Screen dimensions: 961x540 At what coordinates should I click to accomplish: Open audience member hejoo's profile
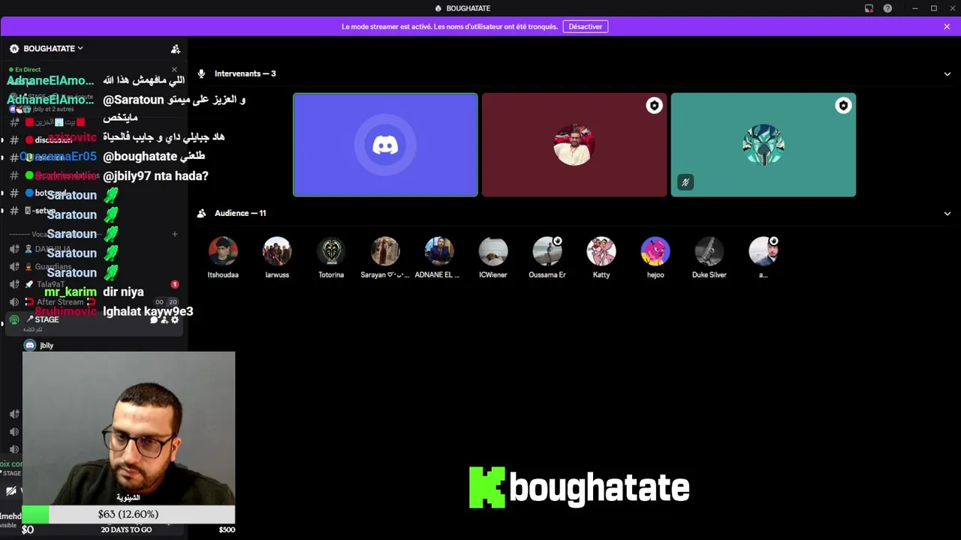tap(655, 257)
